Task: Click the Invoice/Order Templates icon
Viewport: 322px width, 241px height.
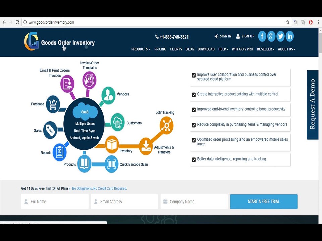Action: [89, 80]
